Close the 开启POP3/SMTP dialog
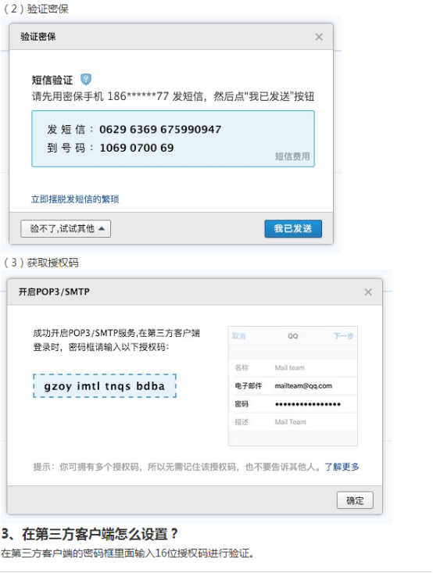Screen dimensions: 433x573 point(368,292)
